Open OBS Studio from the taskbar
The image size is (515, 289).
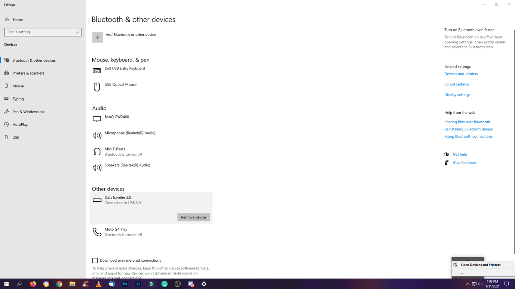pyautogui.click(x=178, y=284)
